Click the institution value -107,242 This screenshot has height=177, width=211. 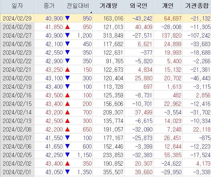click(199, 36)
